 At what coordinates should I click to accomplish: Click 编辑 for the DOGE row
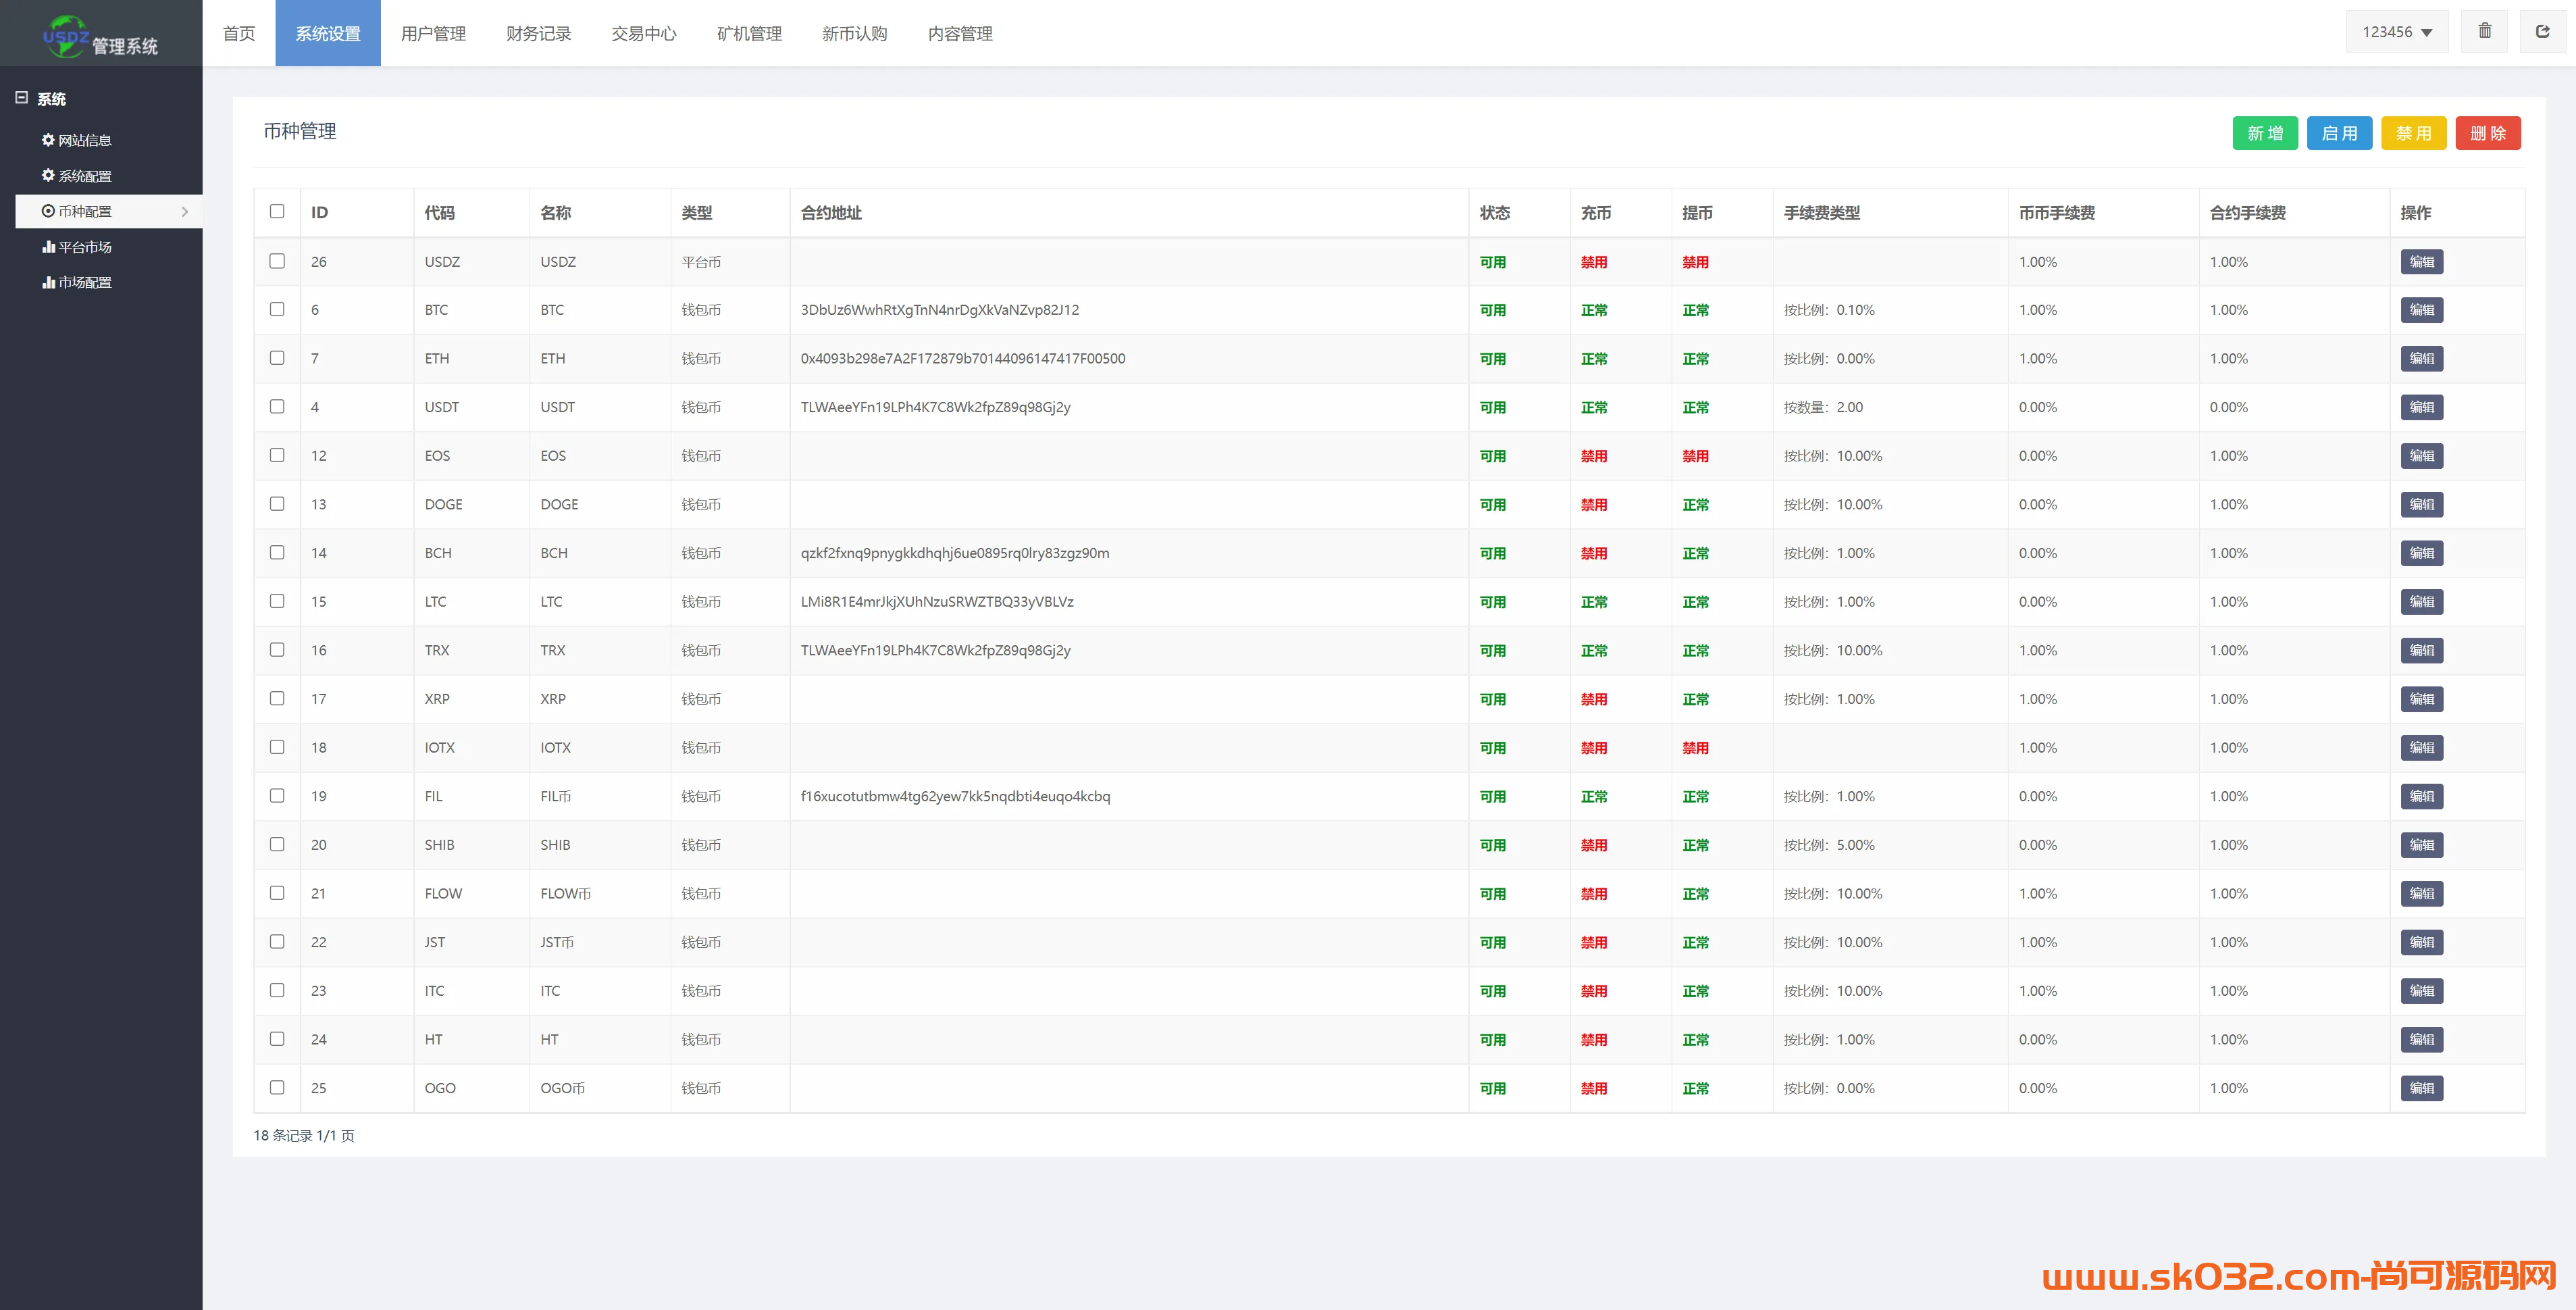tap(2422, 505)
